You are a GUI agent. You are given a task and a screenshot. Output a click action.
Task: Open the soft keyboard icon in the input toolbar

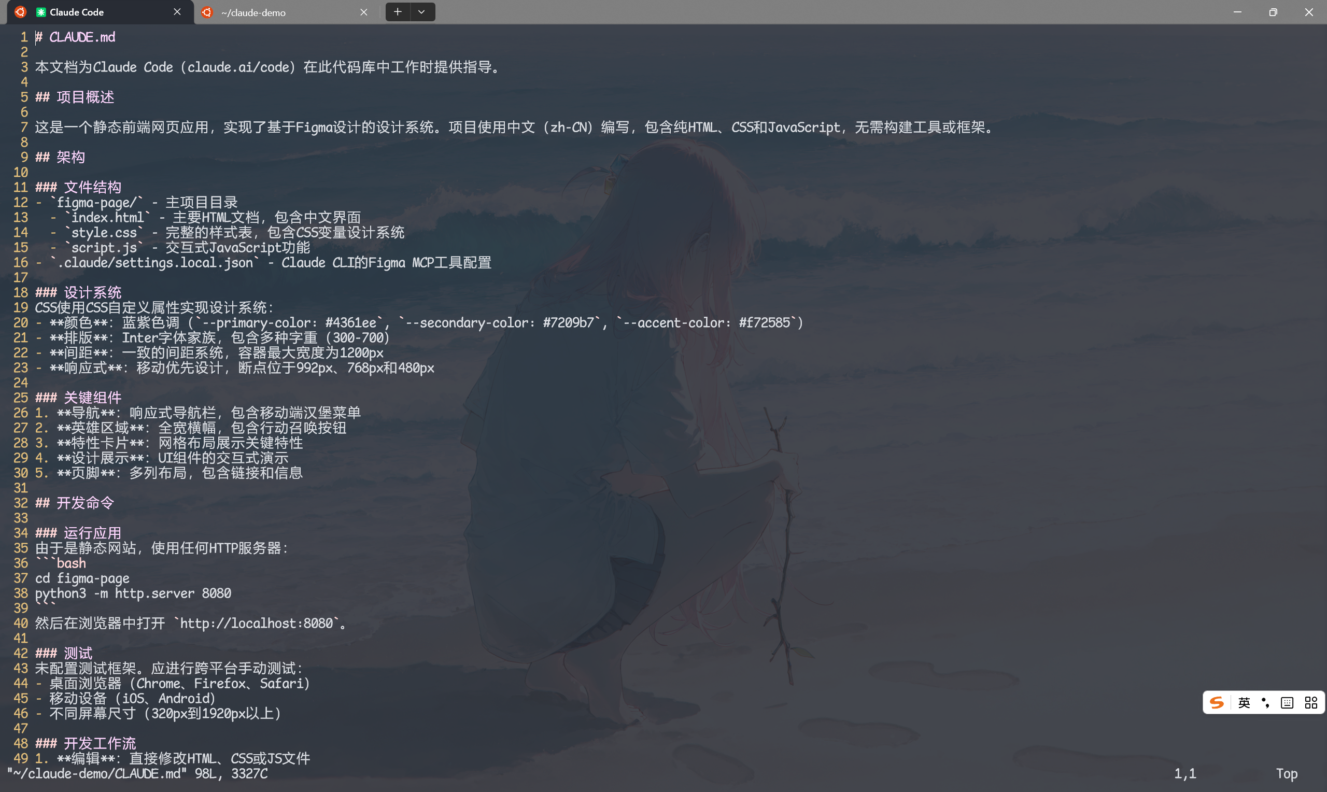point(1287,703)
